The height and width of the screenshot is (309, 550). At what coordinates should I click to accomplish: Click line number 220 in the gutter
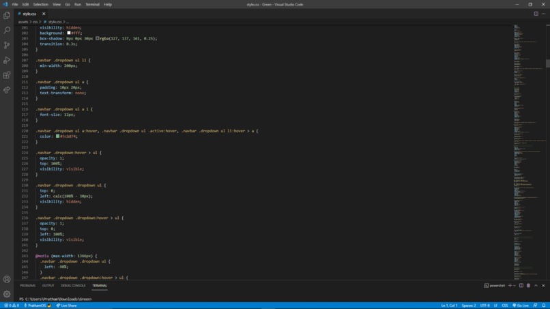pyautogui.click(x=25, y=131)
